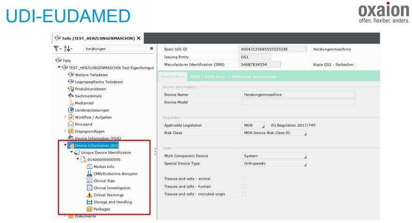Screen dimensions: 412x223
Task: Click the Kopie QS1 - Sarbacher text
Action: [x=333, y=65]
